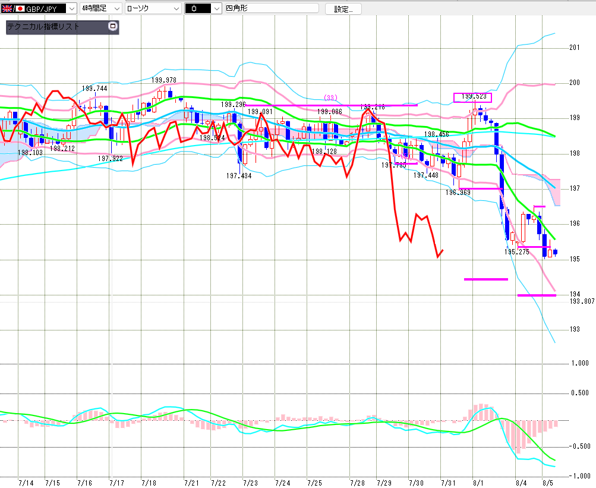Screen dimensions: 596x488
Task: Click the 200 price axis value
Action: pyautogui.click(x=575, y=83)
